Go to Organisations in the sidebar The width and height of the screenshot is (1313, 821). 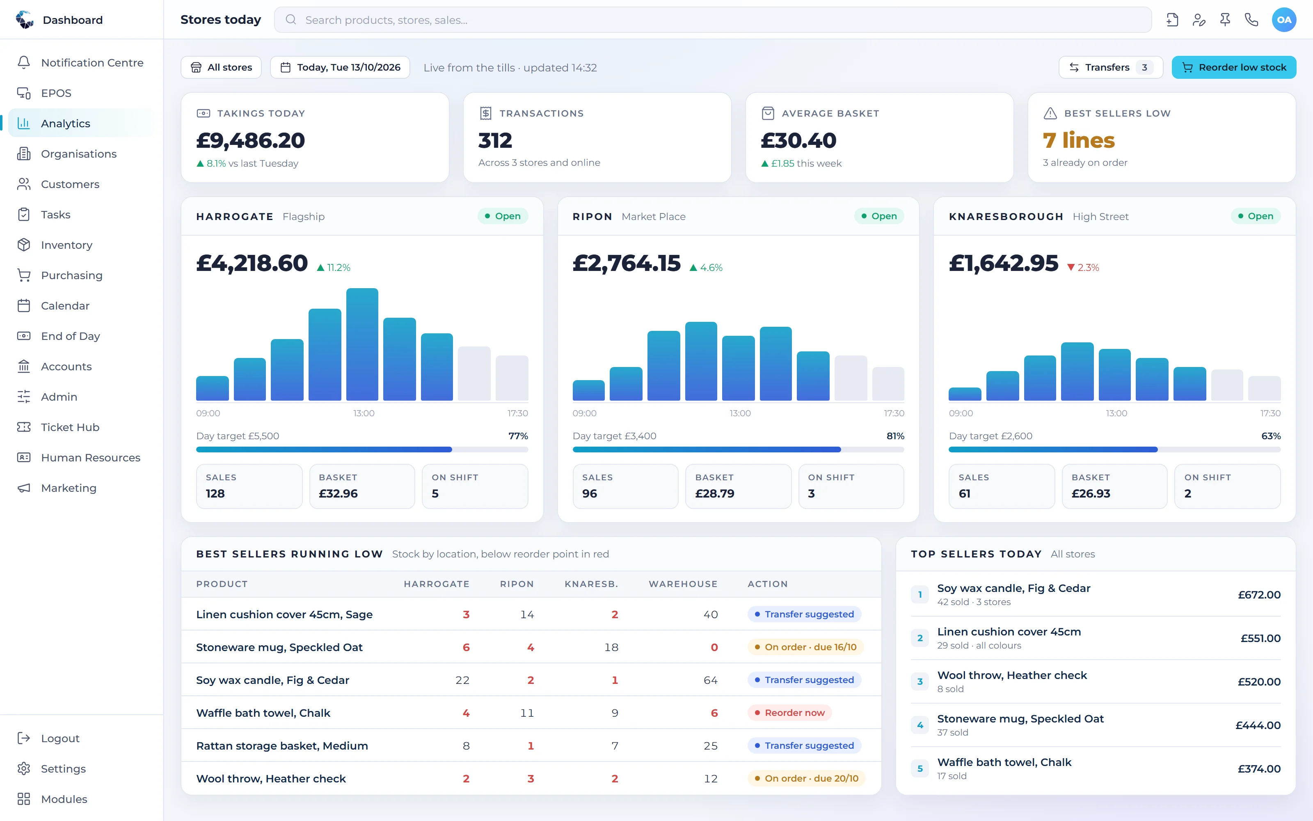(81, 154)
